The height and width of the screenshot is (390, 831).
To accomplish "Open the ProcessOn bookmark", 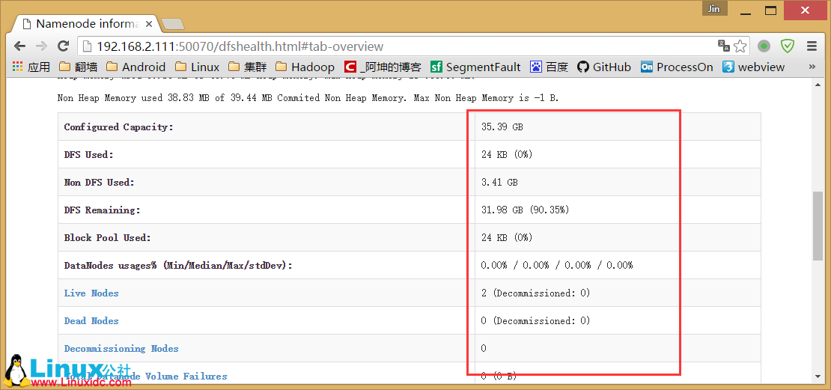I will click(676, 67).
